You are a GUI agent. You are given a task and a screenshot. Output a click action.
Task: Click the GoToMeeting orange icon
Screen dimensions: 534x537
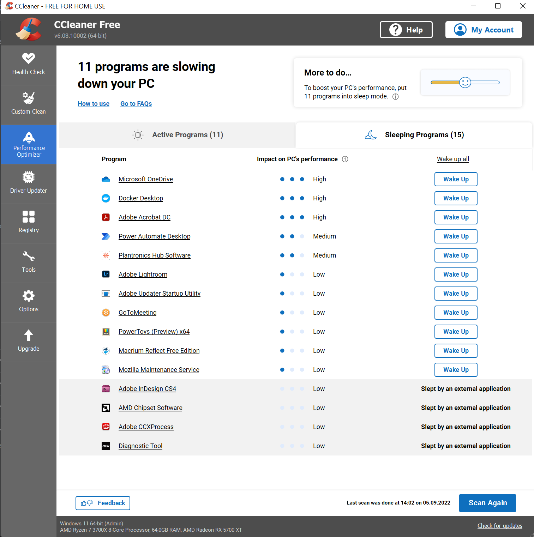106,313
